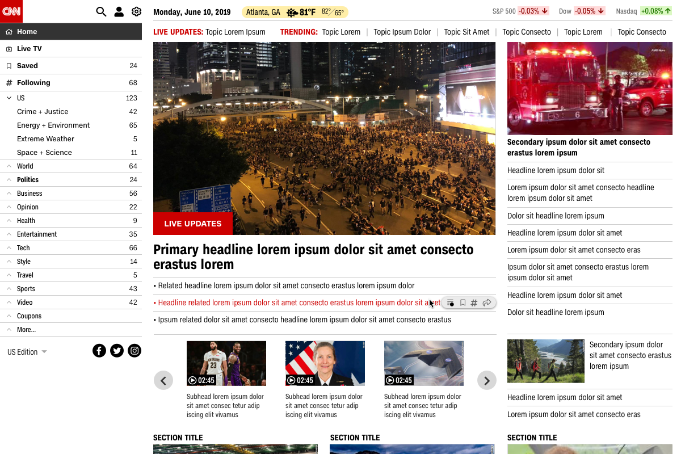
Task: Open the Primary headline story
Action: 313,257
